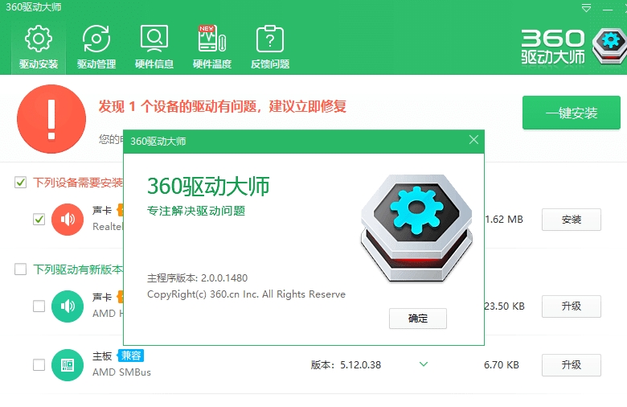This screenshot has width=627, height=407.
Task: Open the 驱动安装 tab
Action: point(39,47)
